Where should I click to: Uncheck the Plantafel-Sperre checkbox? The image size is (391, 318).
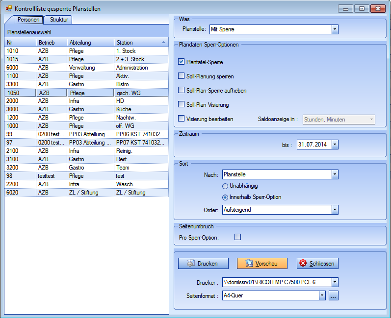[x=182, y=62]
